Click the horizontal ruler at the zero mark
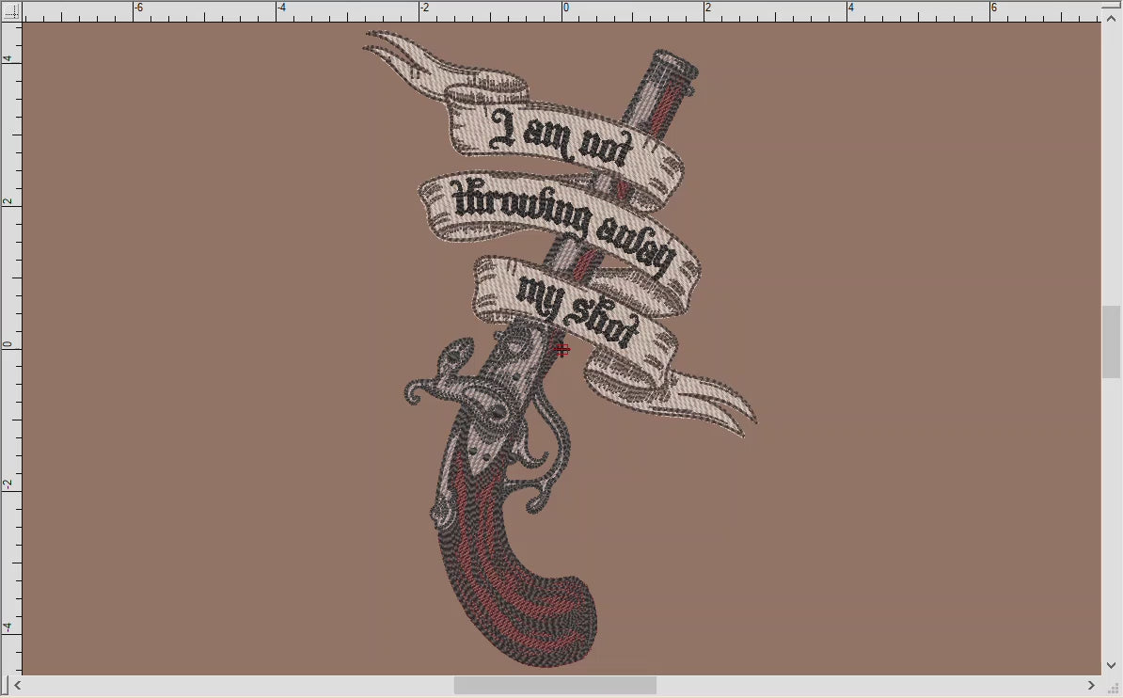The width and height of the screenshot is (1123, 698). click(564, 8)
